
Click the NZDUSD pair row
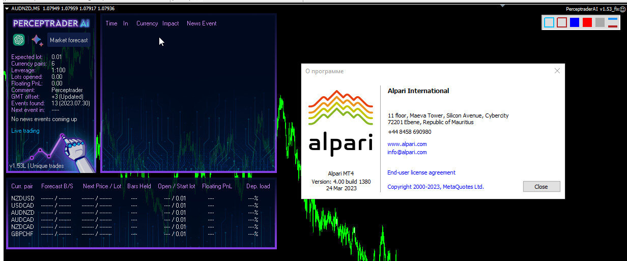(x=140, y=198)
